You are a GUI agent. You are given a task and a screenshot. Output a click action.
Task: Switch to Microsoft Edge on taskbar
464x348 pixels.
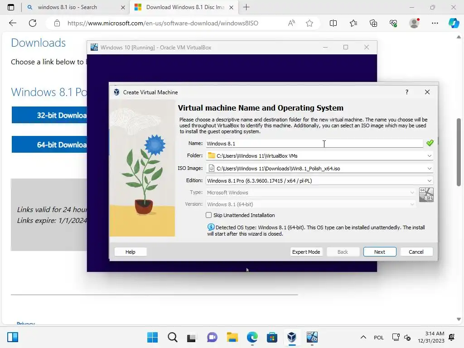[252, 337]
